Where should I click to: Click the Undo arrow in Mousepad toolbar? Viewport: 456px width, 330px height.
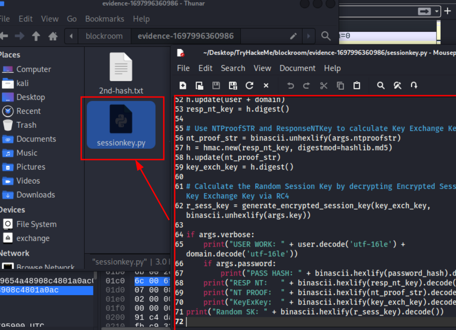tap(290, 85)
